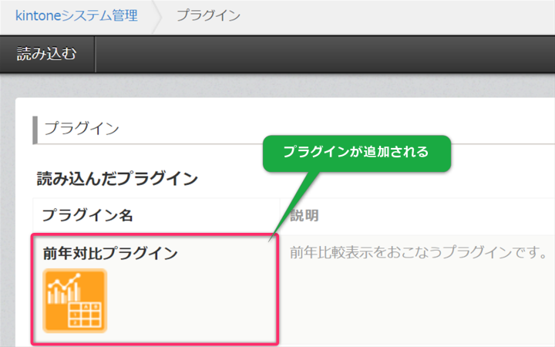
Task: Click the 読み込んだプラグイン section heading
Action: pyautogui.click(x=117, y=179)
